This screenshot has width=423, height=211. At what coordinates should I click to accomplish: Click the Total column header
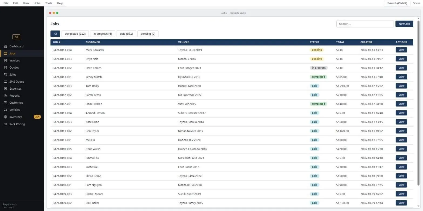341,42
